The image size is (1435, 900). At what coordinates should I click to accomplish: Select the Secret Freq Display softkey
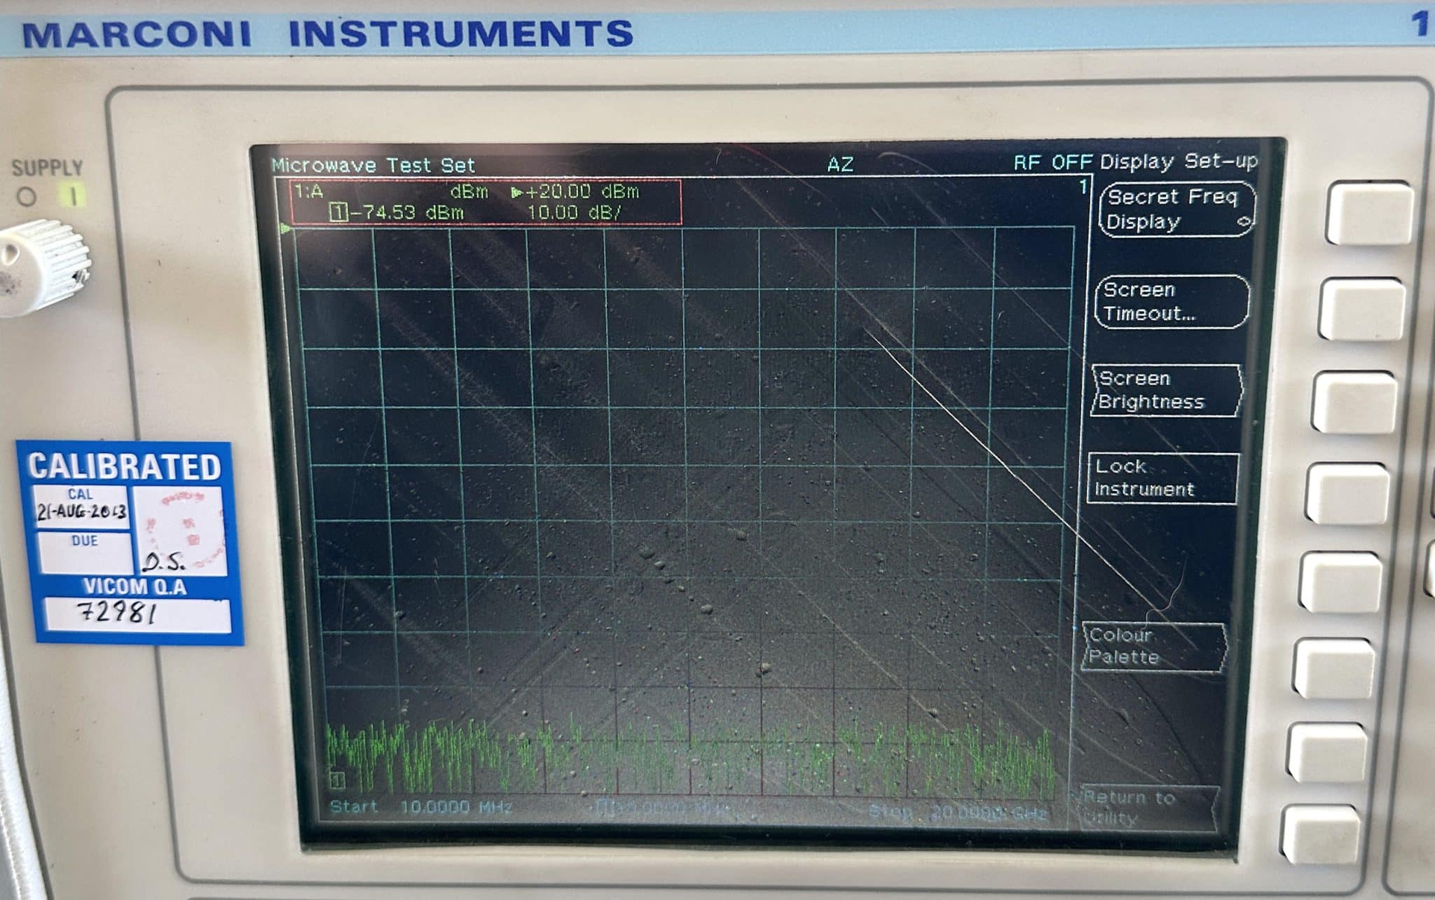click(x=1176, y=209)
